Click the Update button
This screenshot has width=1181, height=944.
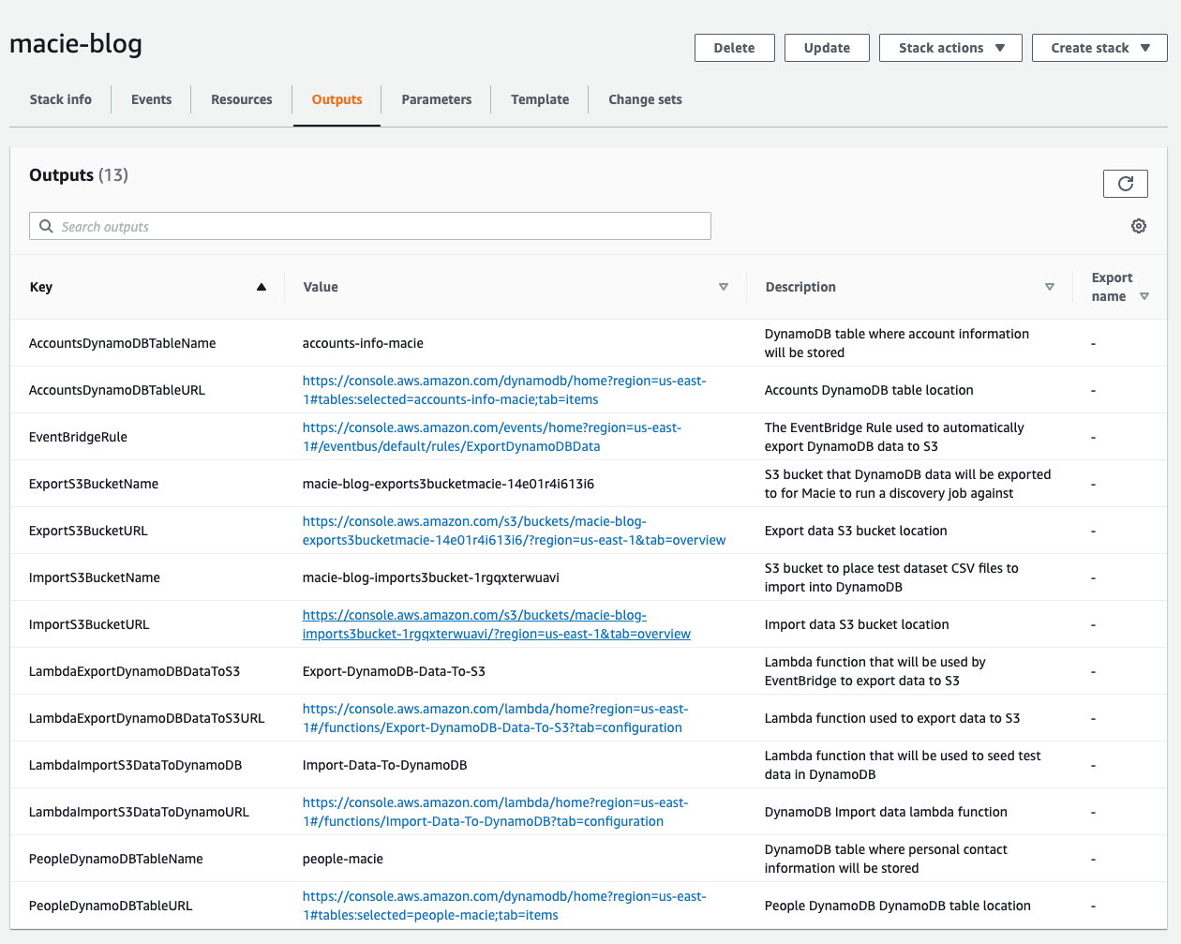[827, 48]
